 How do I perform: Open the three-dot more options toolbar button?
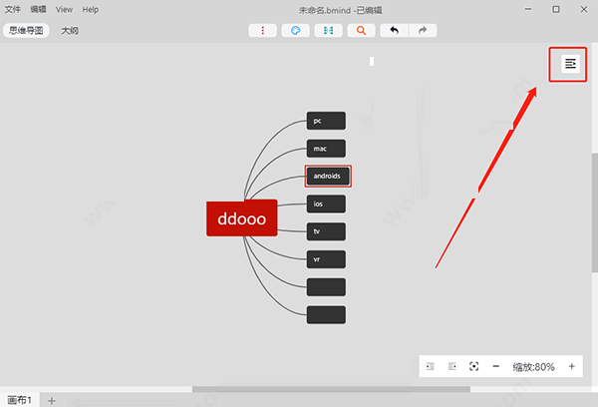point(263,31)
